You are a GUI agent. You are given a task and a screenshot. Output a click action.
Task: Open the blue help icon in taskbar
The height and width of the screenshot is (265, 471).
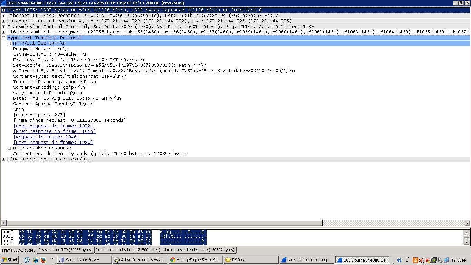pyautogui.click(x=399, y=260)
